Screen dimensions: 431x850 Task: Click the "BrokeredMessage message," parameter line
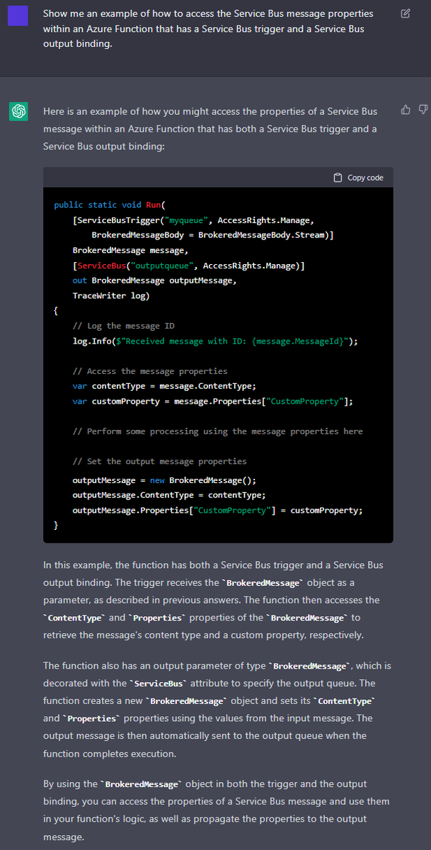click(x=130, y=250)
